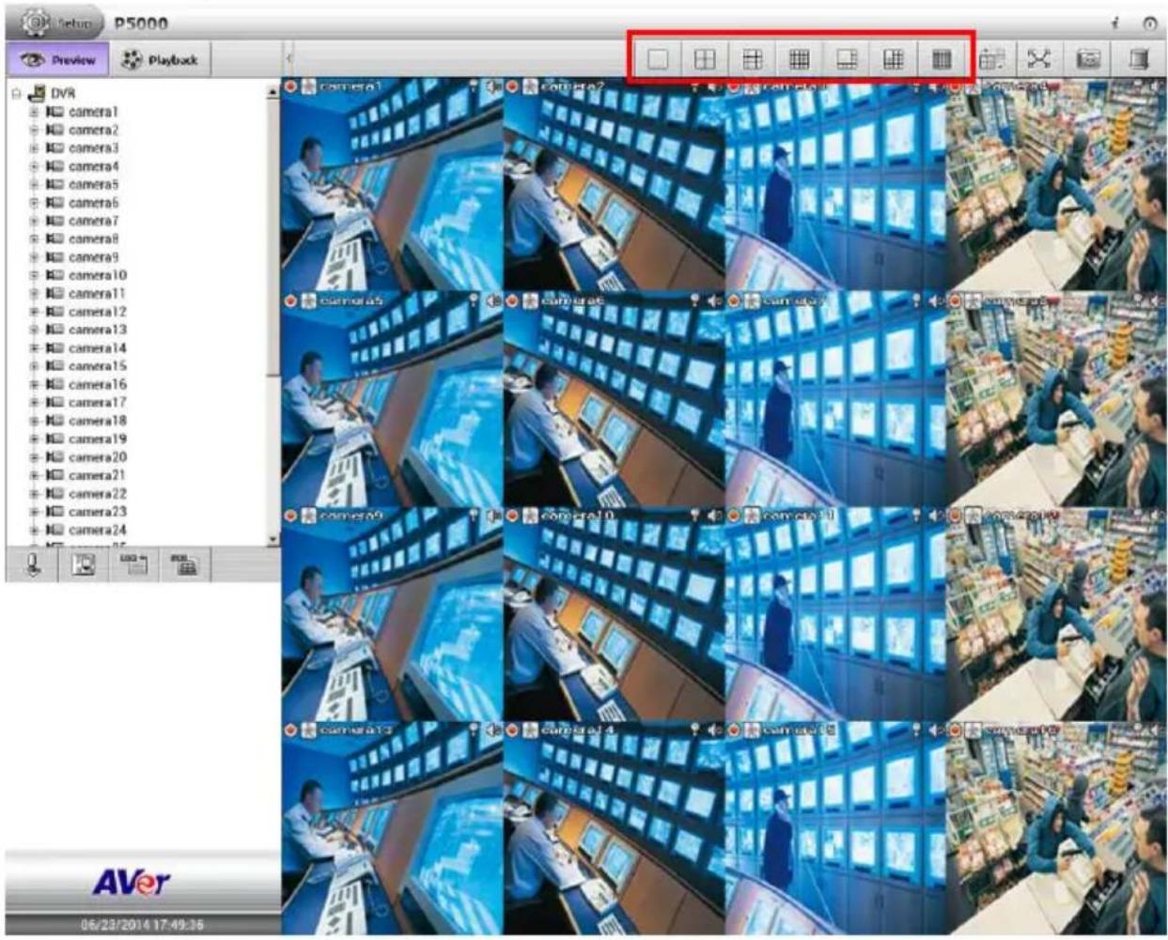Click the rightmost toolbar icon

tap(1138, 59)
